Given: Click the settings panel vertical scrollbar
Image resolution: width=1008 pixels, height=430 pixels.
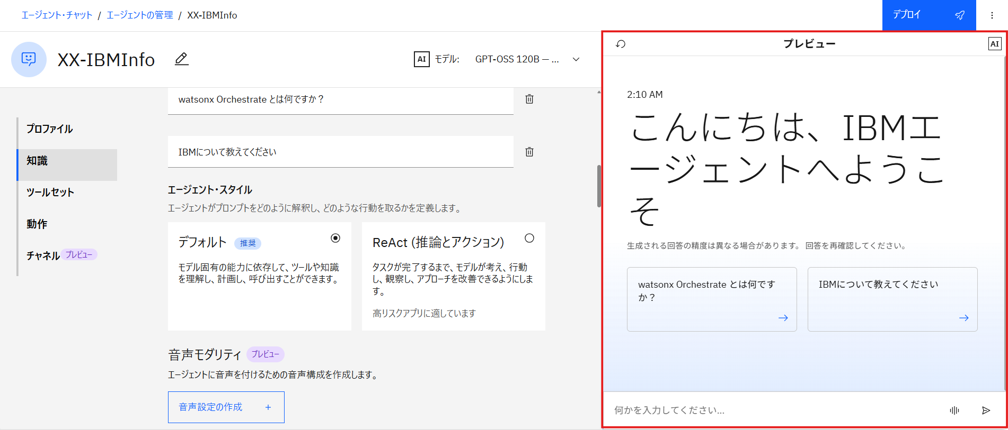Looking at the screenshot, I should [x=599, y=186].
